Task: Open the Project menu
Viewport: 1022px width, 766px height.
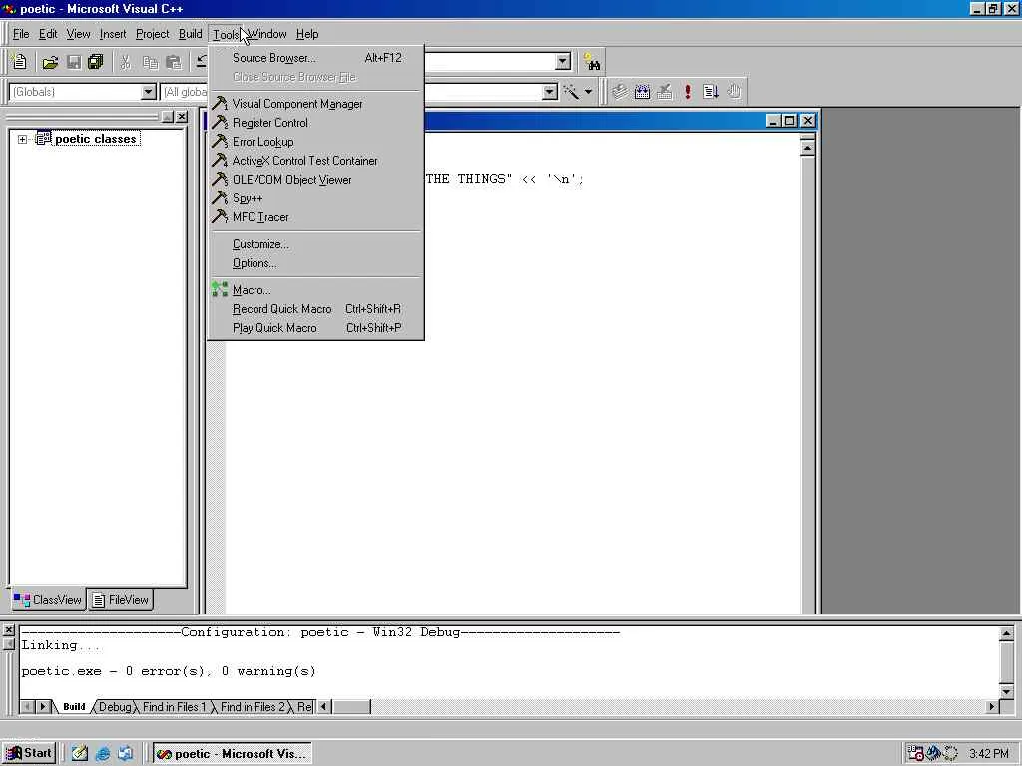Action: pyautogui.click(x=152, y=34)
